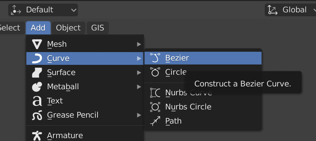
Task: Click the Nurbs Circle icon
Action: tap(155, 107)
